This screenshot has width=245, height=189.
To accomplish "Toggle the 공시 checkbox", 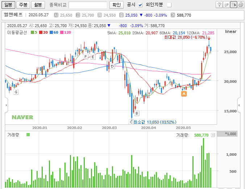I will [x=140, y=5].
